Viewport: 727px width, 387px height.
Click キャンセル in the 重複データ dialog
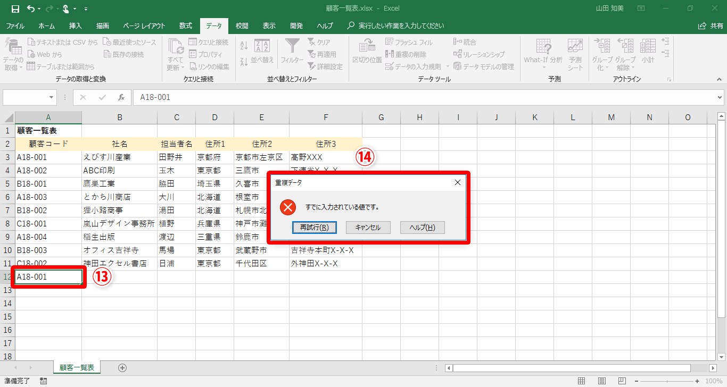click(x=368, y=228)
